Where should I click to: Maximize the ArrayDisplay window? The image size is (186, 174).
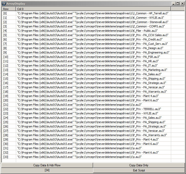tap(178, 4)
